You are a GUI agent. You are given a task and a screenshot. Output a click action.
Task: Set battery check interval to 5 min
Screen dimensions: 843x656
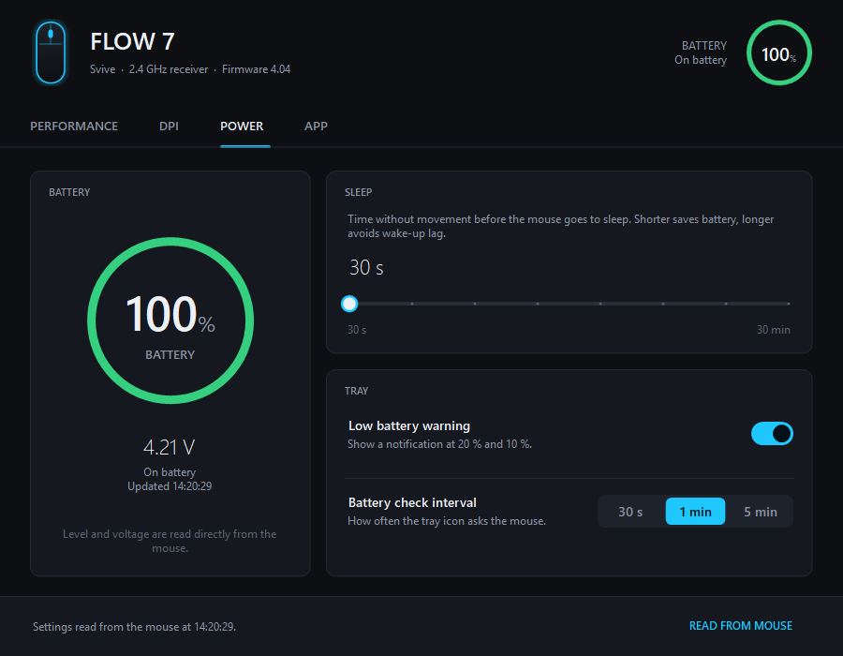pos(761,512)
